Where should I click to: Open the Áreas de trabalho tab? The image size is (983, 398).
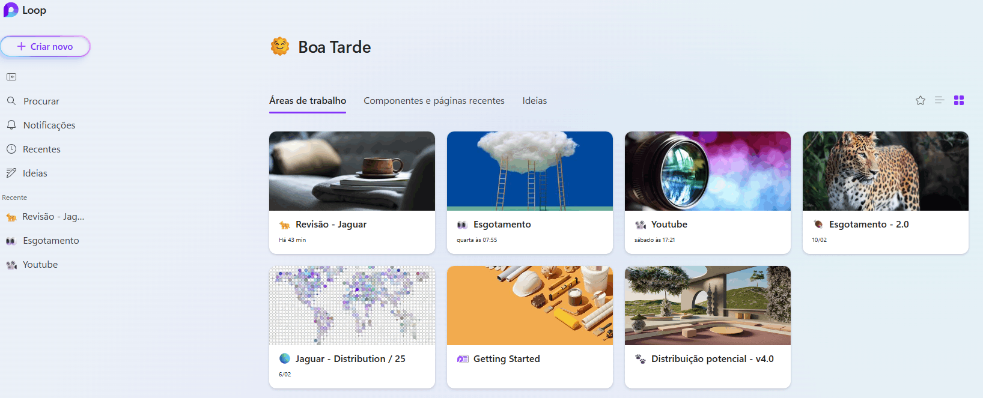308,101
